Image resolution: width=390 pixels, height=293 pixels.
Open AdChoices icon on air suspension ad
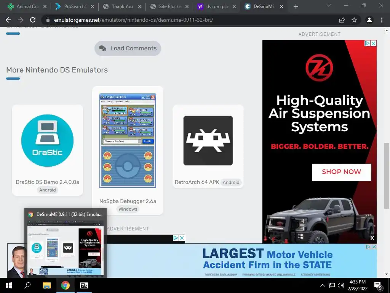coord(367,43)
